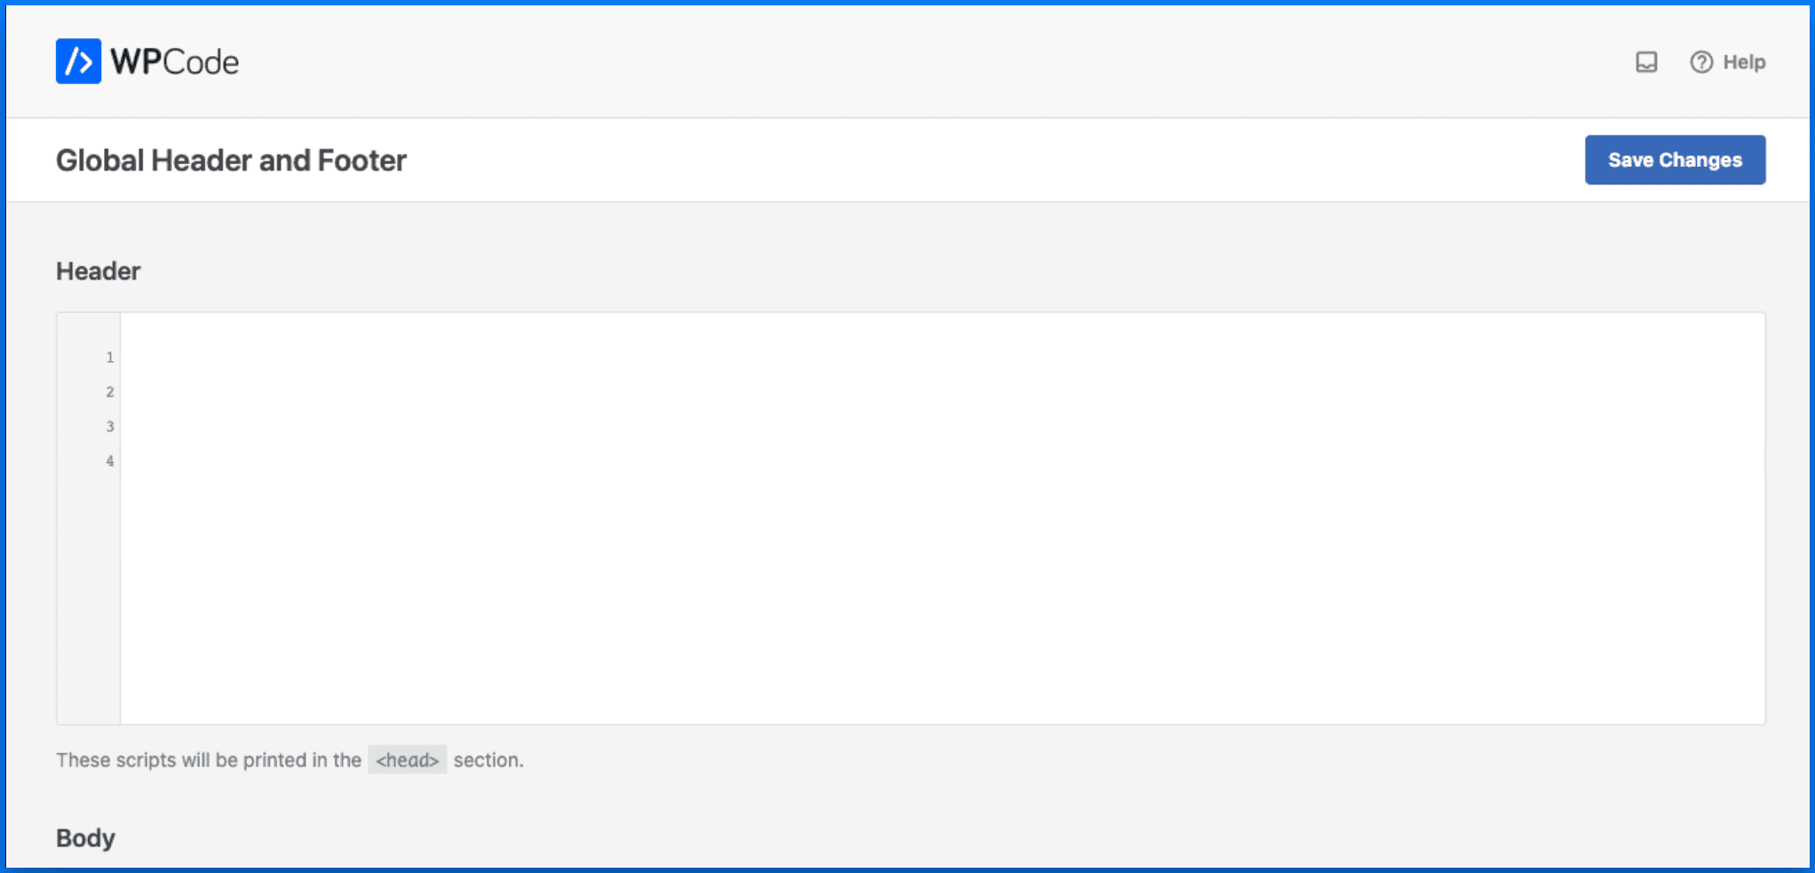Click line number 4 in Header gutter

click(x=110, y=461)
